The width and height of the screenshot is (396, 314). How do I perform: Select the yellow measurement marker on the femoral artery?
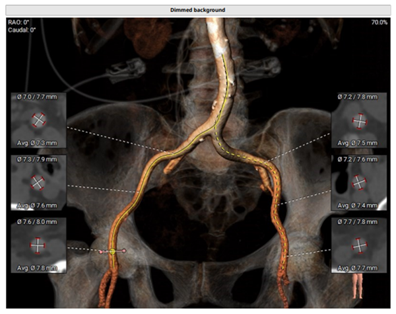pos(113,251)
